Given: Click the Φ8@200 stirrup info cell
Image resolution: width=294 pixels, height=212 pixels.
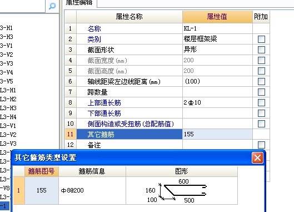Looking at the screenshot, I should (x=92, y=190).
